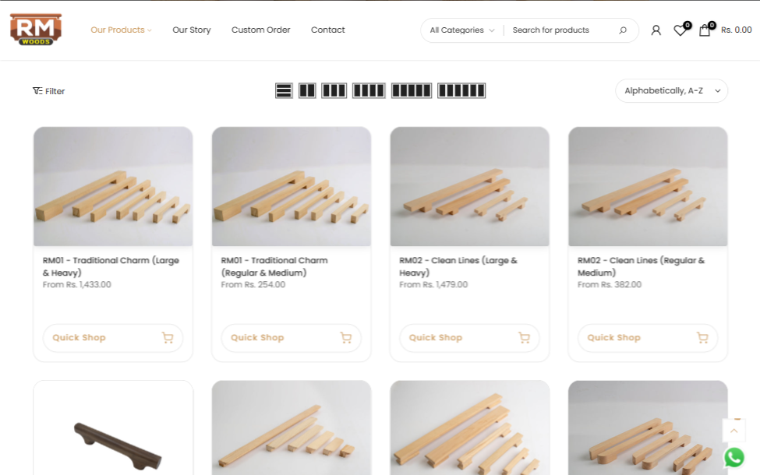Open WhatsApp chat icon
The height and width of the screenshot is (475, 760).
733,457
